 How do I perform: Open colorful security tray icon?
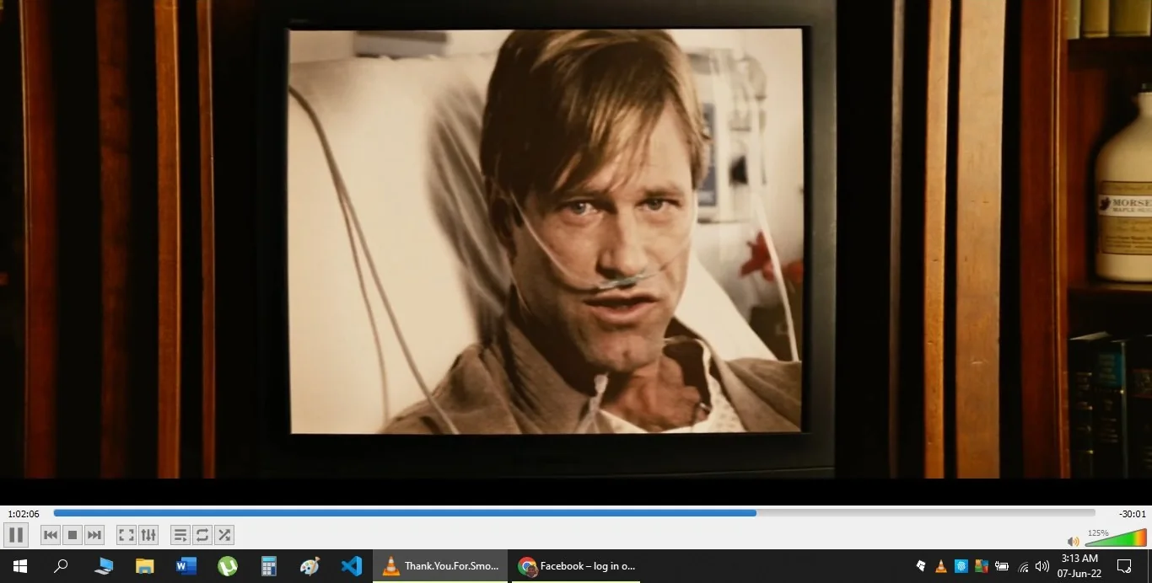tap(982, 566)
